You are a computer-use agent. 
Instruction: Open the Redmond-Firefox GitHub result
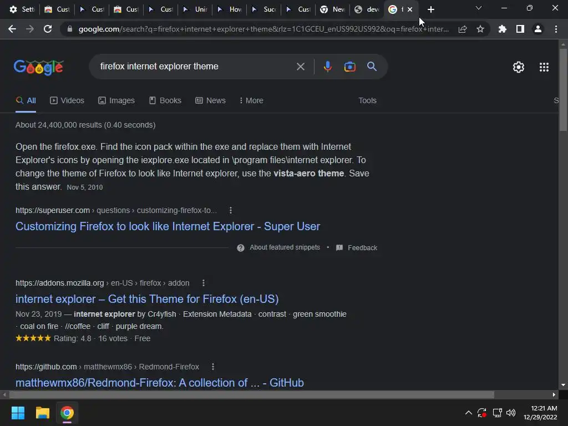pos(160,383)
